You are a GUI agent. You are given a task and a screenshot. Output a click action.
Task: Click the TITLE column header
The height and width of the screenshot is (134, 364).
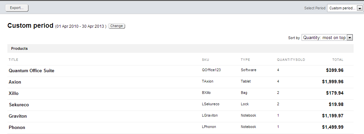[x=13, y=60]
